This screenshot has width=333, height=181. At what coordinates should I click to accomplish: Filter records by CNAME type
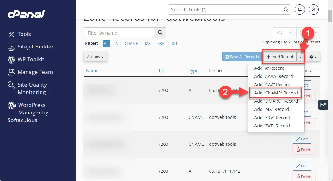(x=131, y=44)
